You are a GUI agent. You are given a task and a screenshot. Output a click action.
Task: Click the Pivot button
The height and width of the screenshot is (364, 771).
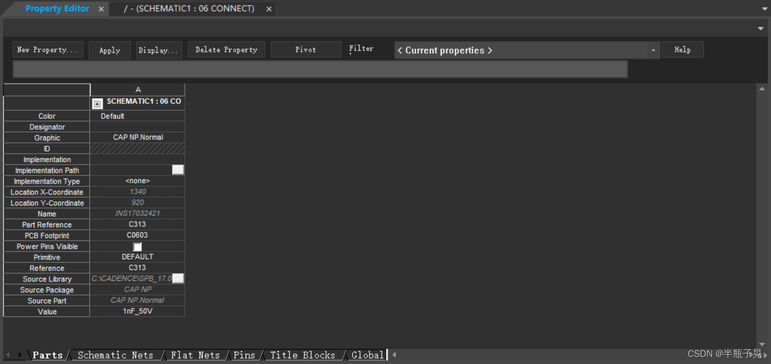click(x=305, y=50)
